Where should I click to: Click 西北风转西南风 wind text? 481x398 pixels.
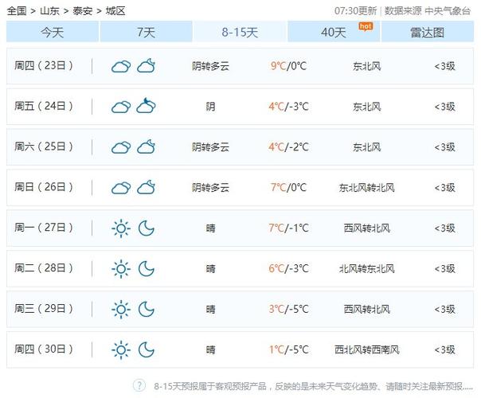click(366, 349)
